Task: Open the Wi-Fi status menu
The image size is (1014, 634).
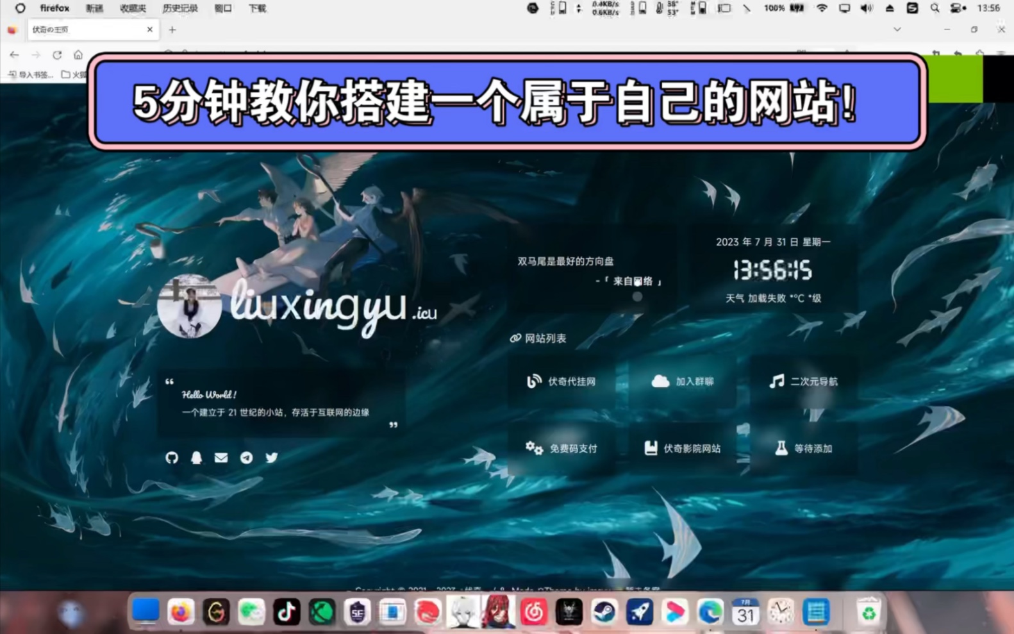Action: pyautogui.click(x=822, y=8)
